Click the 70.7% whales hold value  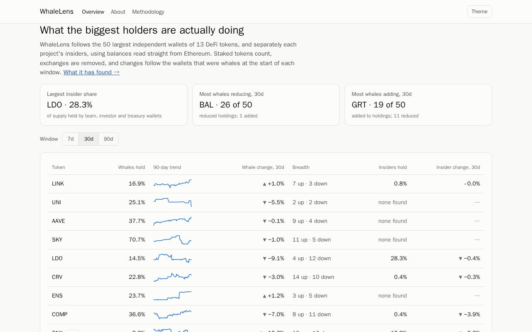[137, 239]
